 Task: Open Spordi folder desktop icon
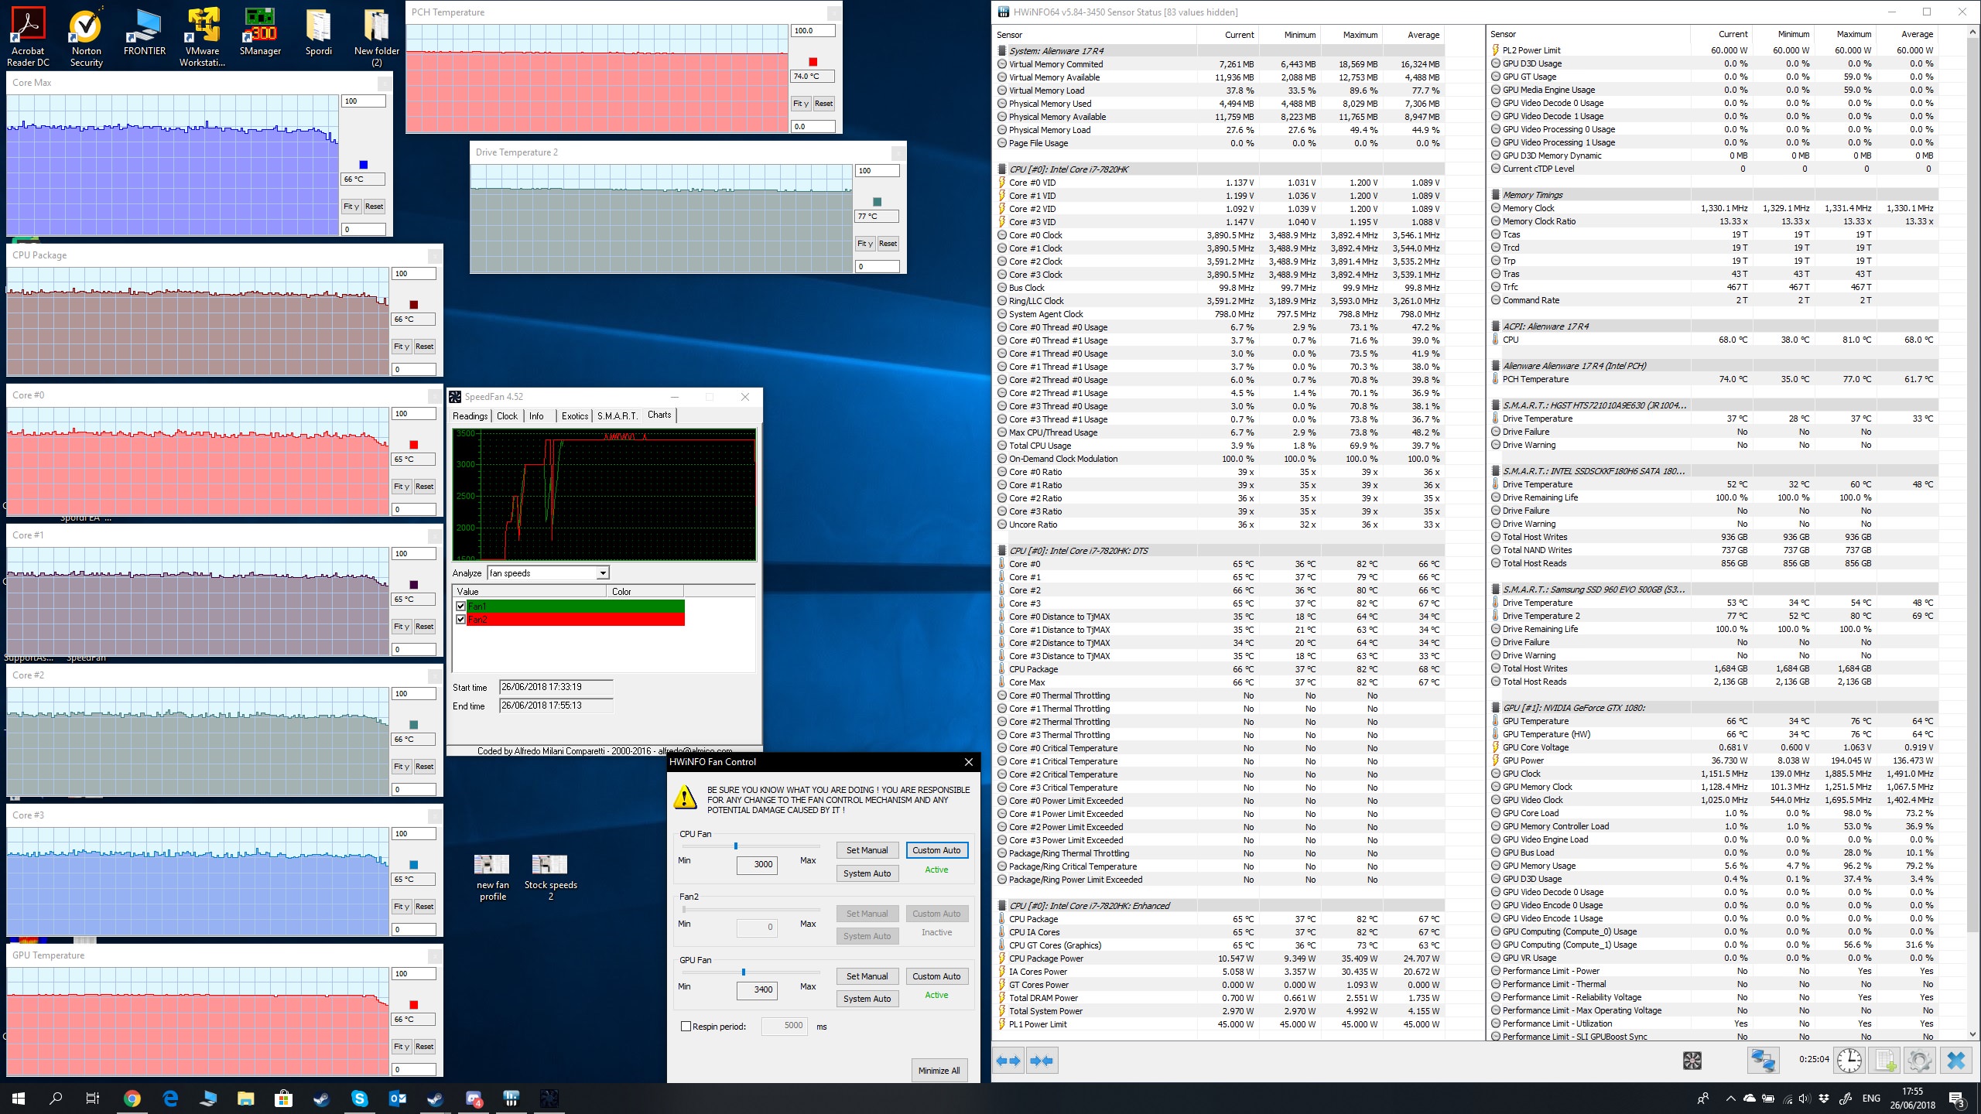click(x=318, y=32)
